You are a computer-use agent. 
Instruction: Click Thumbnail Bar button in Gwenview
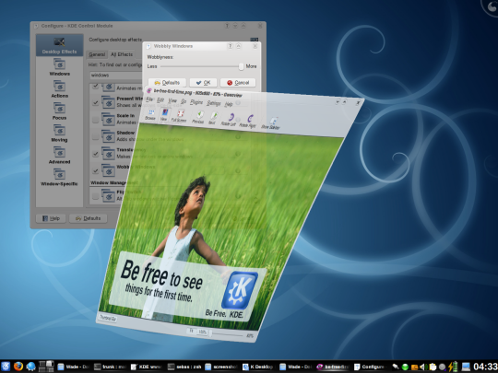coord(108,318)
